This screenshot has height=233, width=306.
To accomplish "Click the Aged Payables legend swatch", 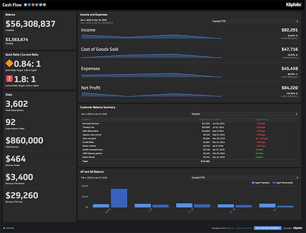I will coord(253,183).
